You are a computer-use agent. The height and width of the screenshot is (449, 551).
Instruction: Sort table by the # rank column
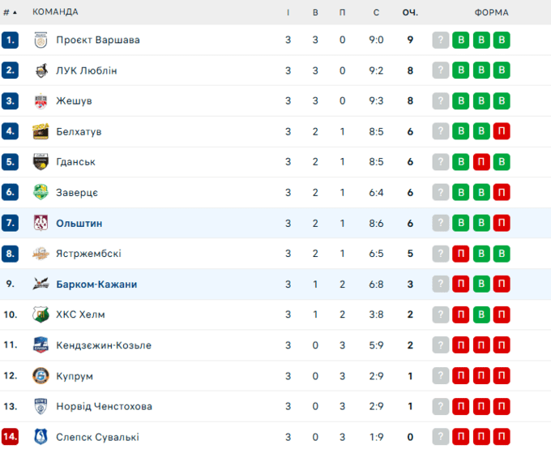10,12
